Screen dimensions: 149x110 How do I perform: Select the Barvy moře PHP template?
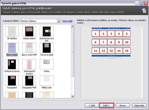(29, 48)
